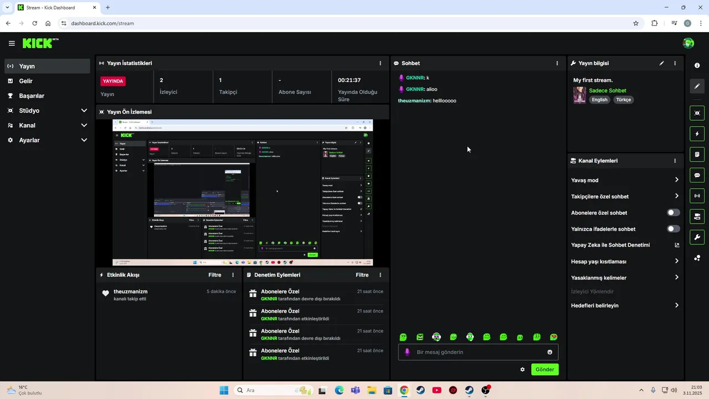Open Chrome tab search dropdown arrow

[x=7, y=8]
